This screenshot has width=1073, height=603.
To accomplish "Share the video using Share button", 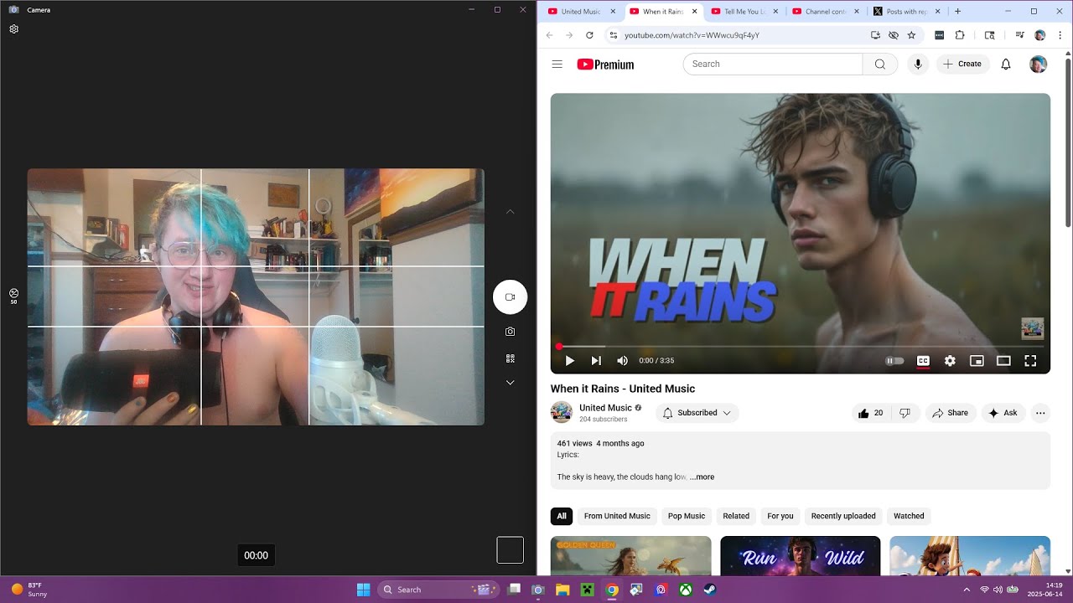I will 951,413.
